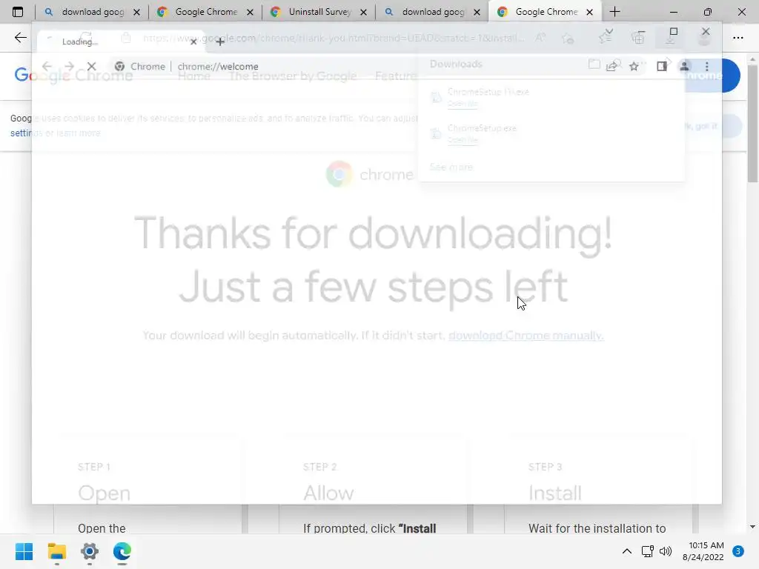Click the Chrome site info icon
Screen dimensions: 759x569
click(x=119, y=66)
